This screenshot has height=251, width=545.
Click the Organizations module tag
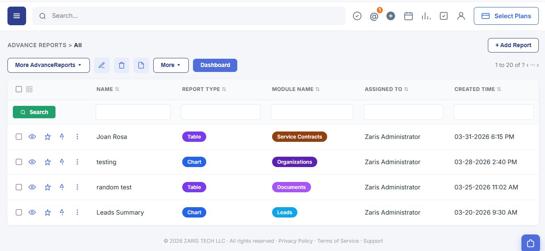pos(294,162)
